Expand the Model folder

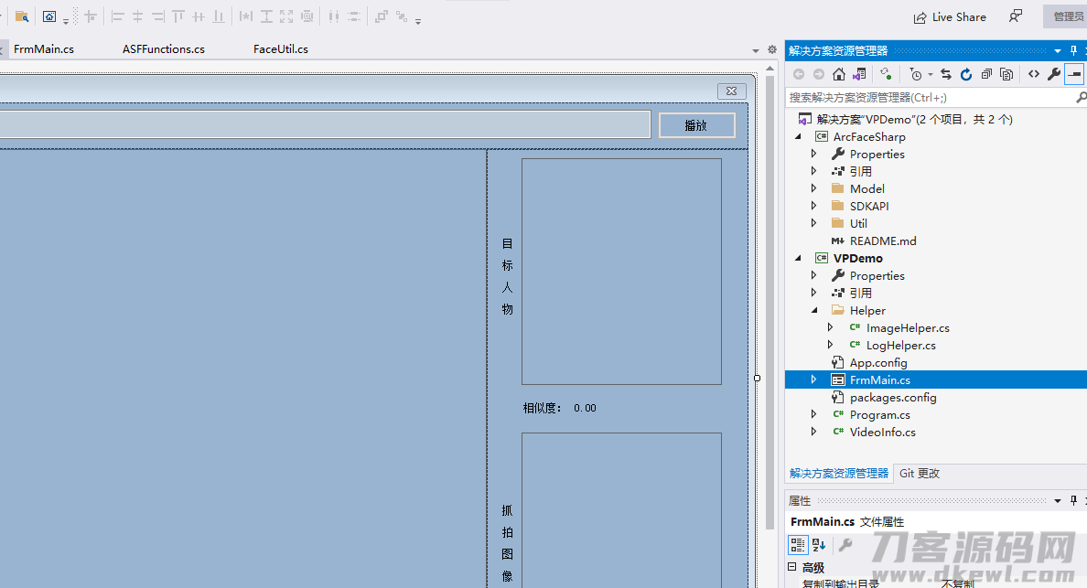click(x=813, y=188)
